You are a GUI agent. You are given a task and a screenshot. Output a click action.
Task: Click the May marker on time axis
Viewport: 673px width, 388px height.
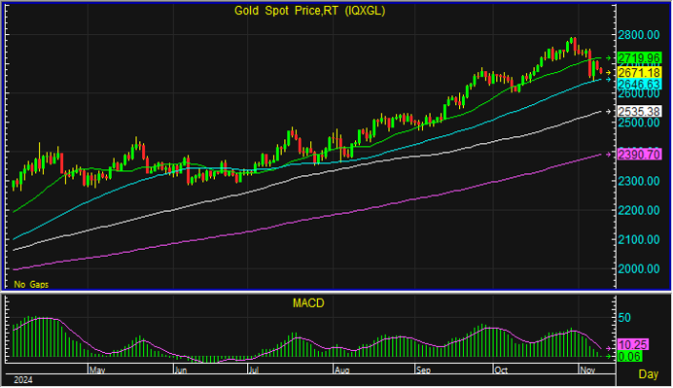point(97,370)
